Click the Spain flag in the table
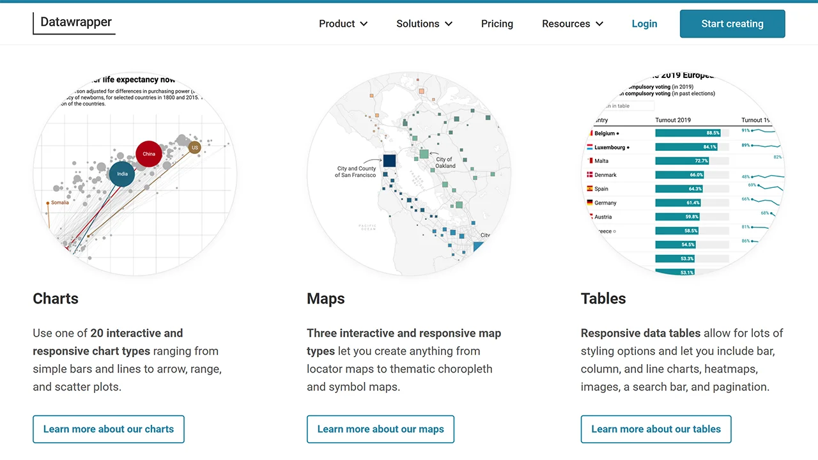Image resolution: width=818 pixels, height=460 pixels. click(590, 189)
